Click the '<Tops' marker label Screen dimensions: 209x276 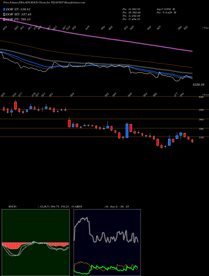(205, 28)
